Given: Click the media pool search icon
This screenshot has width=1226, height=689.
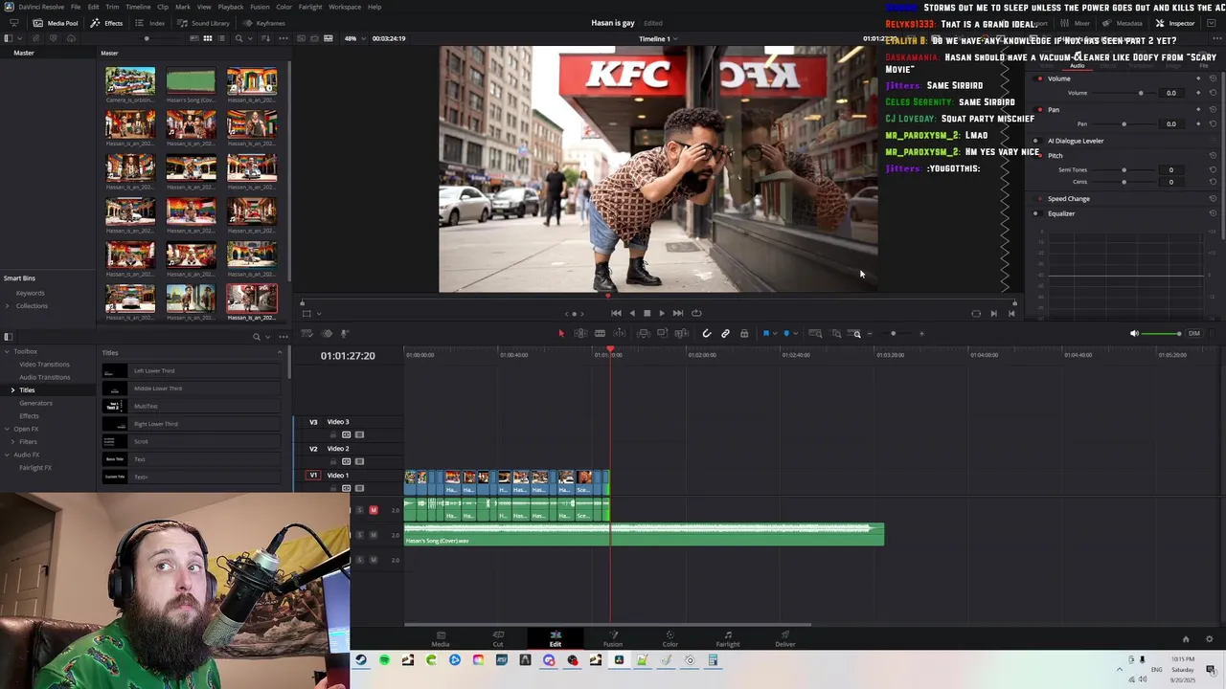Looking at the screenshot, I should click(x=238, y=38).
